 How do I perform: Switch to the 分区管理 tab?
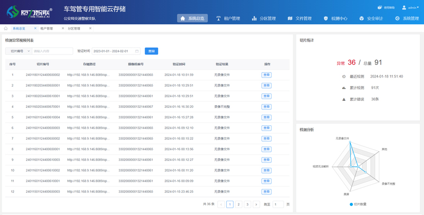74,29
